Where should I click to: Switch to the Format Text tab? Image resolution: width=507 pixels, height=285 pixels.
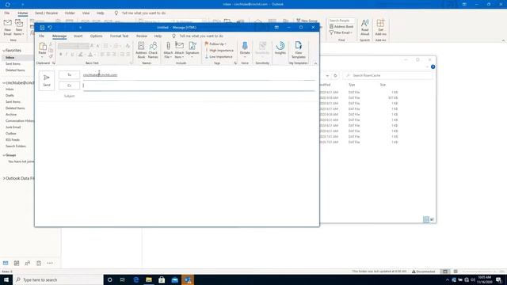[119, 36]
